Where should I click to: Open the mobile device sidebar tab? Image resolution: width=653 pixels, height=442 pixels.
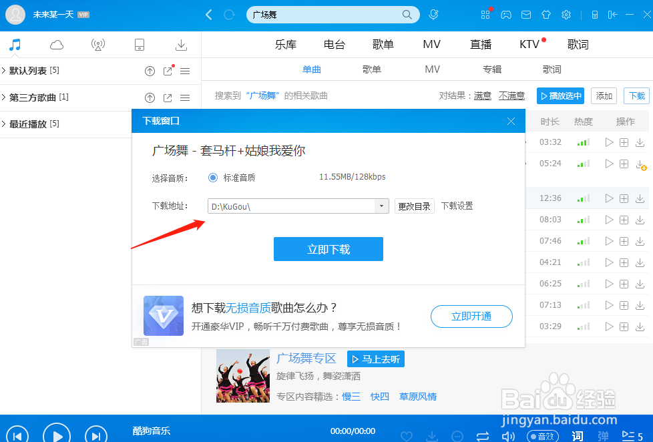pos(140,45)
